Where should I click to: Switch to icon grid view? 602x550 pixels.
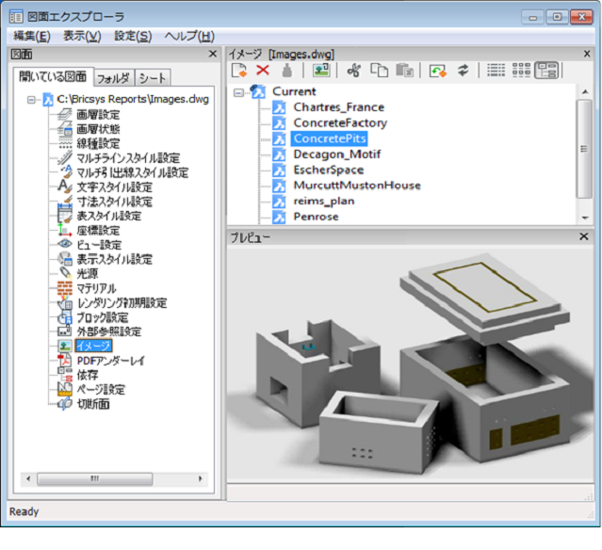point(521,71)
